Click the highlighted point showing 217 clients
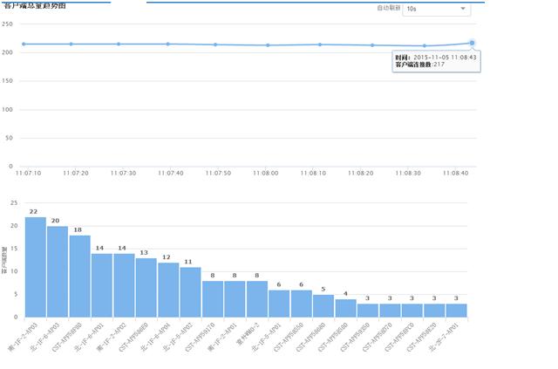The image size is (558, 369). click(472, 43)
